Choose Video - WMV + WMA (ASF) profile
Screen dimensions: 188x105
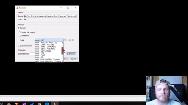pyautogui.click(x=48, y=47)
